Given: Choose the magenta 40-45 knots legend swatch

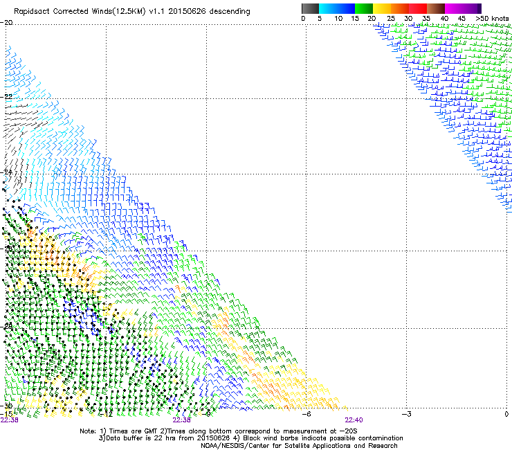Looking at the screenshot, I should (455, 8).
